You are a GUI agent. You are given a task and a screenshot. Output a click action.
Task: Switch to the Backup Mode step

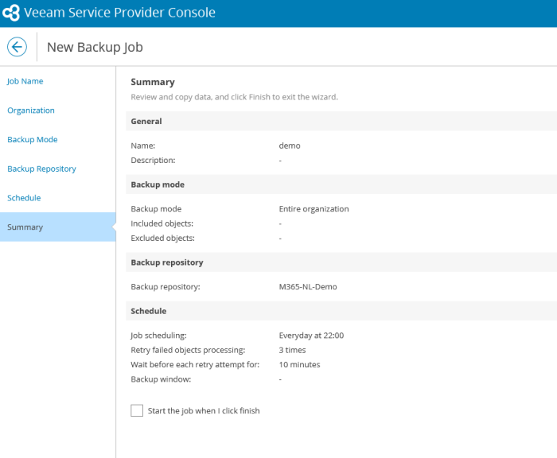click(x=33, y=139)
